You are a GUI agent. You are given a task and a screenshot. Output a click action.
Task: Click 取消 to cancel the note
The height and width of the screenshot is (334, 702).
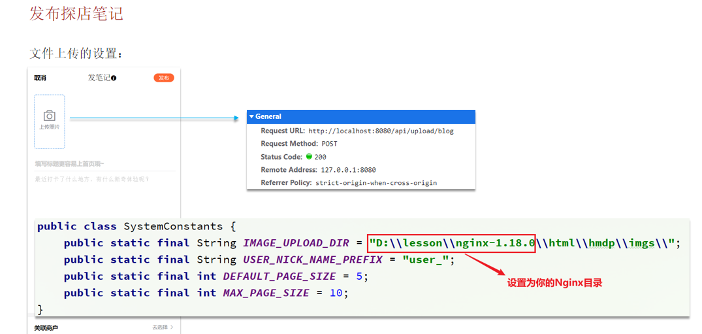click(40, 78)
